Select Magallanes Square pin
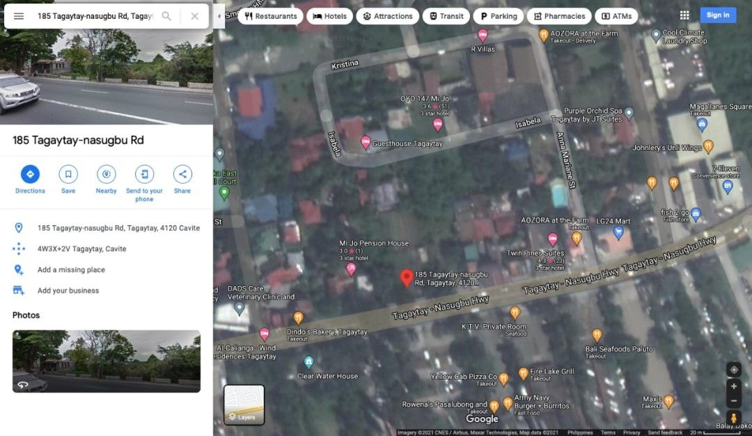752x436 pixels. 702,124
